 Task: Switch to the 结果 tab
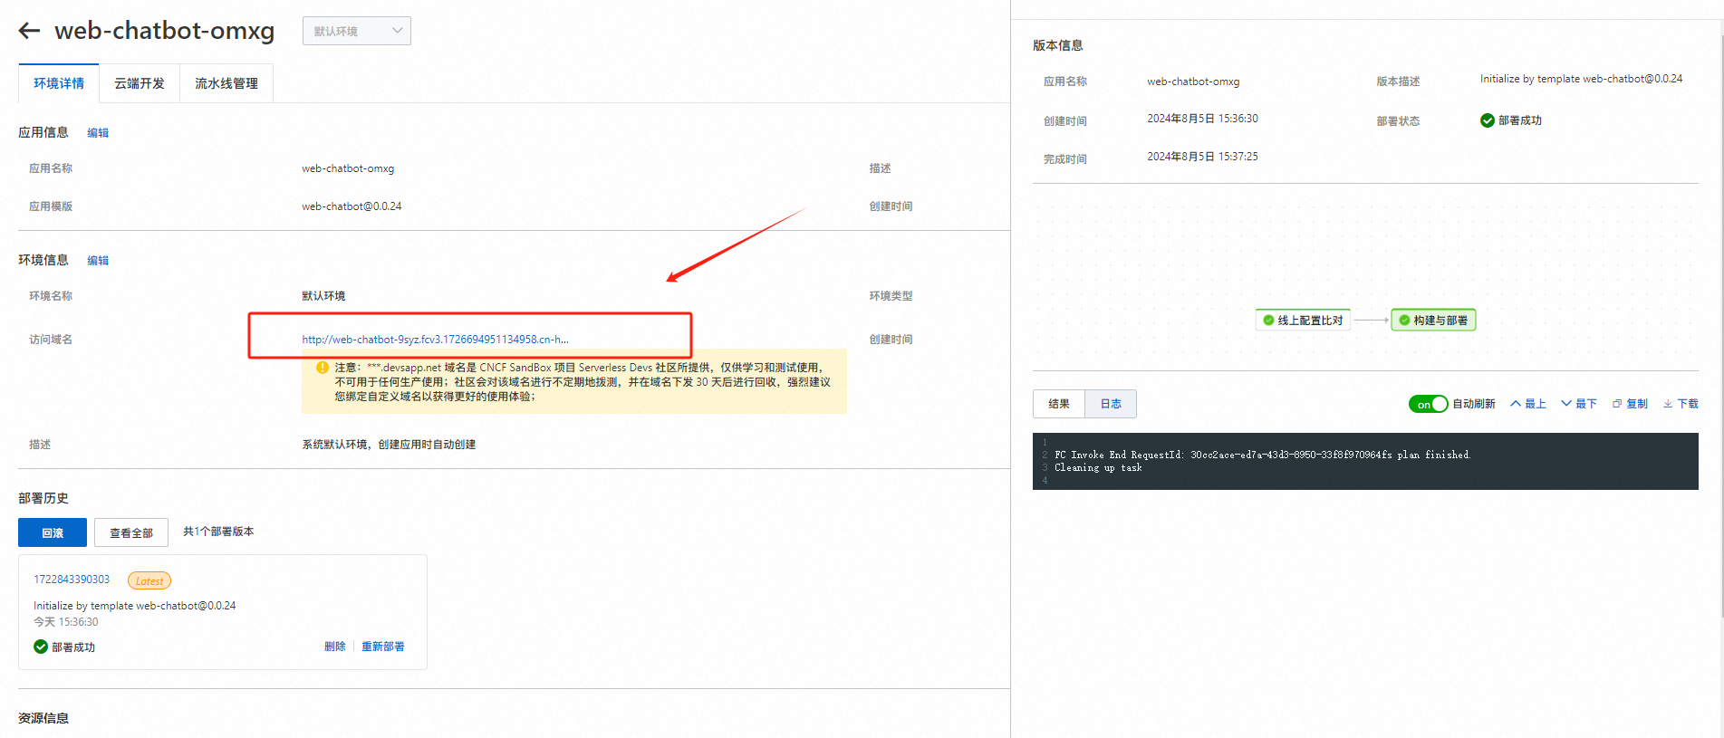point(1059,404)
